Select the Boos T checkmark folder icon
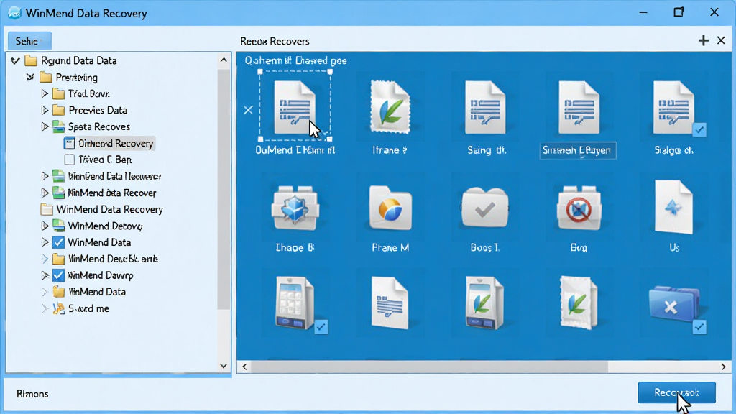Image resolution: width=736 pixels, height=414 pixels. click(x=485, y=208)
